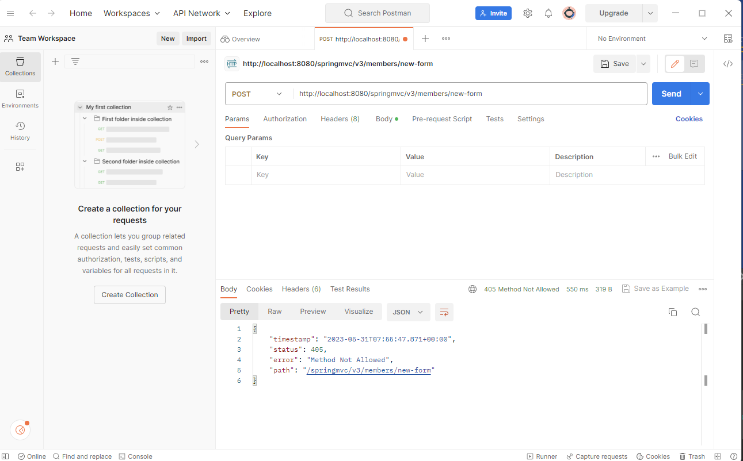Viewport: 743px width, 461px height.
Task: Select the Preview response view
Action: point(313,312)
